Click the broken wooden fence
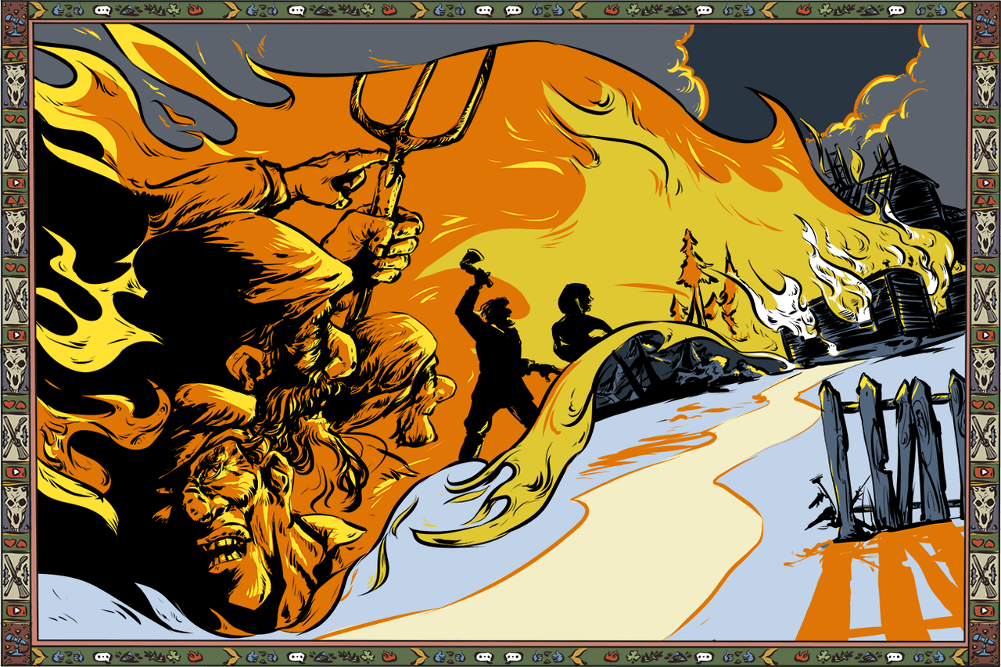This screenshot has height=667, width=1001. click(x=892, y=454)
